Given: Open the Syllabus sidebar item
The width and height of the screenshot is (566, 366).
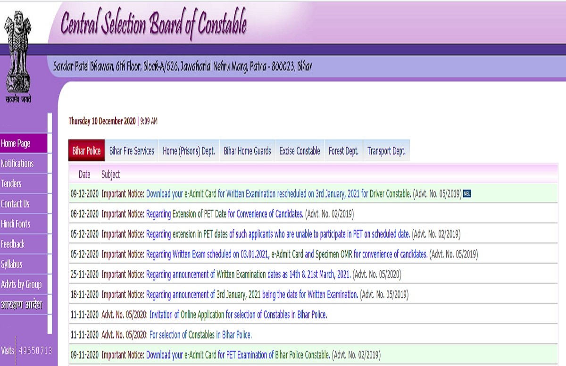Looking at the screenshot, I should (12, 264).
